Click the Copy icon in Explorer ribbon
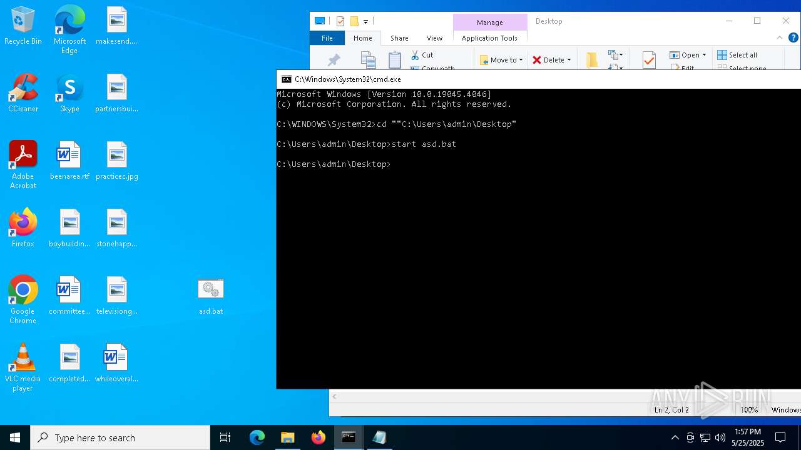This screenshot has height=450, width=801. 368,60
